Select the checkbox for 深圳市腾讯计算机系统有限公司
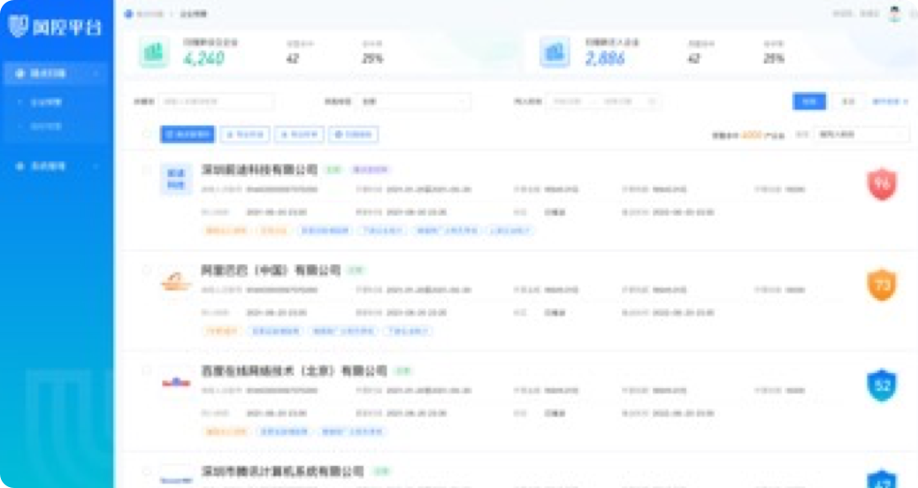The width and height of the screenshot is (918, 488). coord(146,471)
